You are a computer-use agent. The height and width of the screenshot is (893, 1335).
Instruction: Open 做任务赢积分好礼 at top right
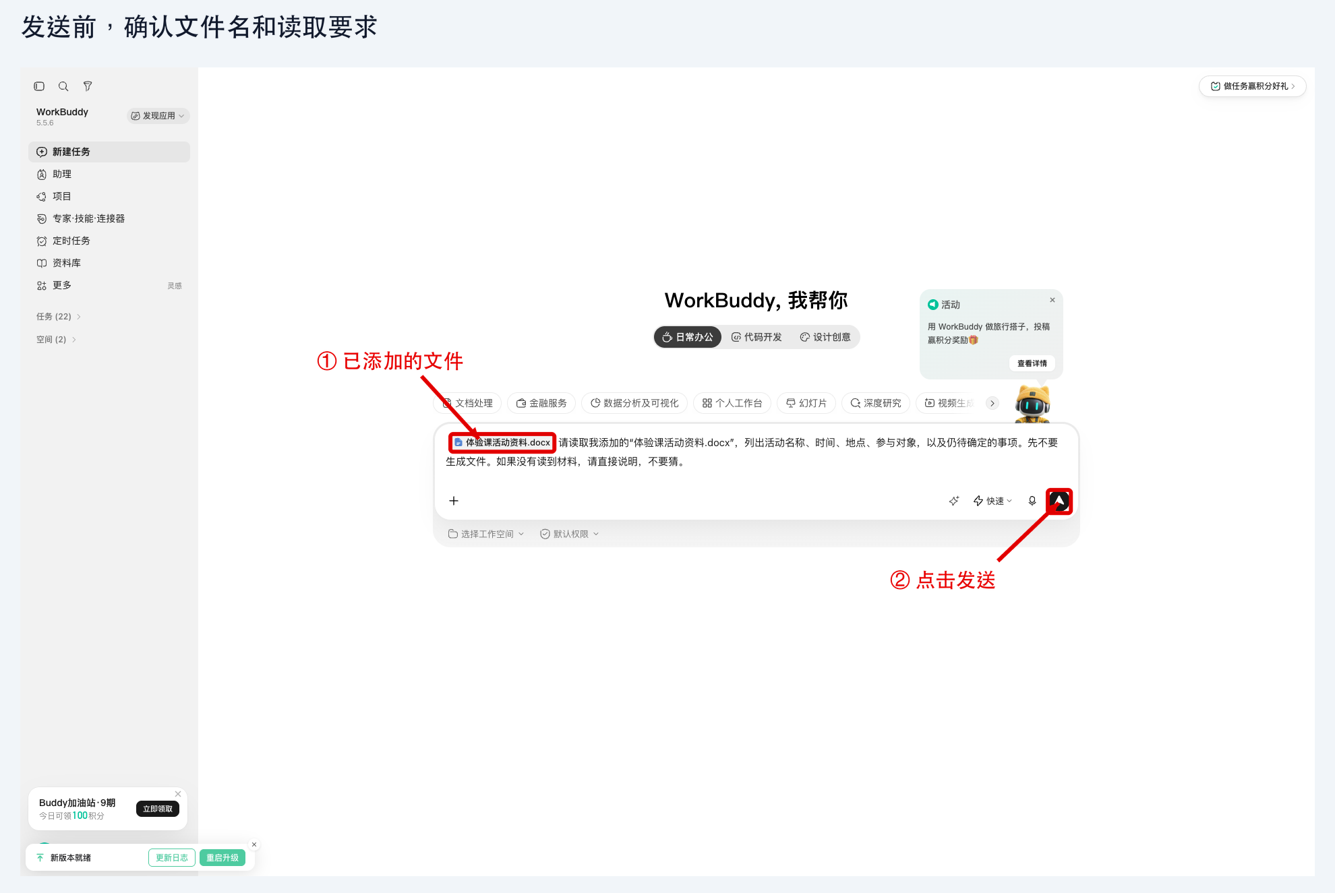(x=1253, y=86)
